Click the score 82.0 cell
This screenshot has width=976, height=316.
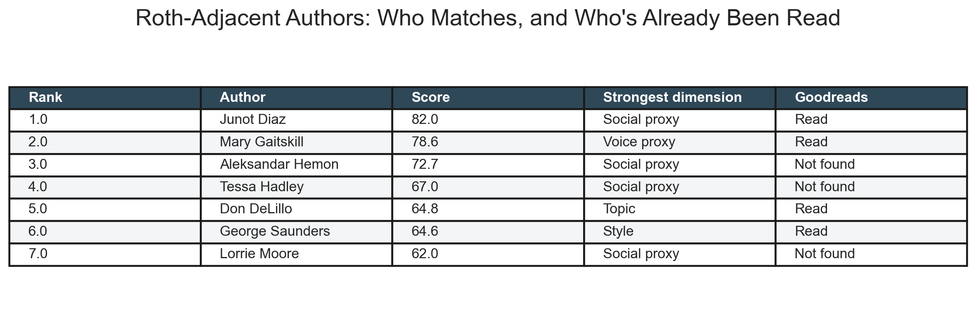(x=425, y=120)
